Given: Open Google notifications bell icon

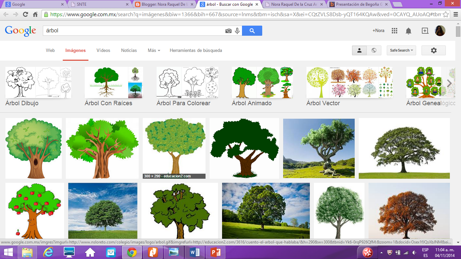Looking at the screenshot, I should [x=408, y=31].
